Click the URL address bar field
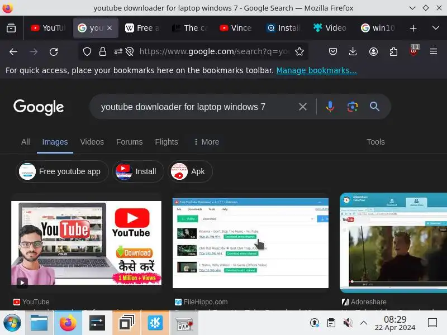The image size is (447, 335). click(214, 51)
